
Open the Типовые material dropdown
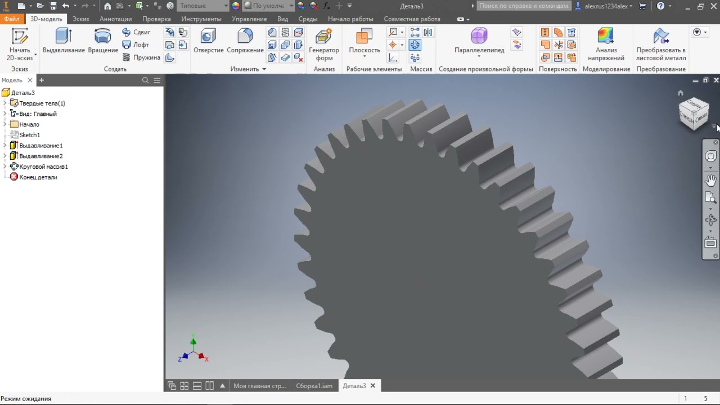204,6
